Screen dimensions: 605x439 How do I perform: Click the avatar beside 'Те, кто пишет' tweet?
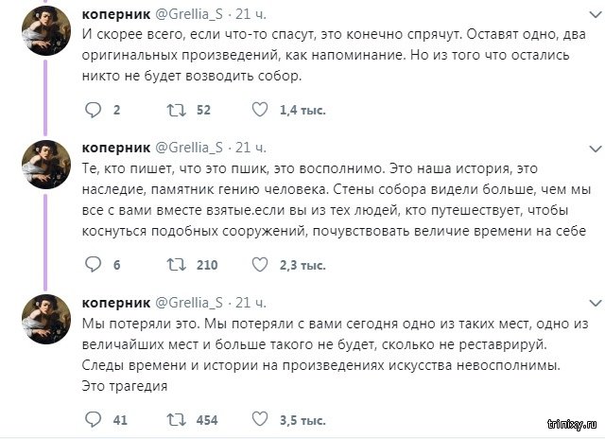[x=43, y=164]
